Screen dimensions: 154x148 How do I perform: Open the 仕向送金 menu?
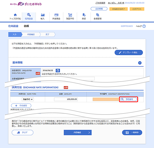point(29,17)
